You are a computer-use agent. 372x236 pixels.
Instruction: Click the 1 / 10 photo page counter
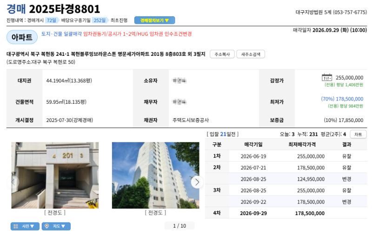(179, 226)
